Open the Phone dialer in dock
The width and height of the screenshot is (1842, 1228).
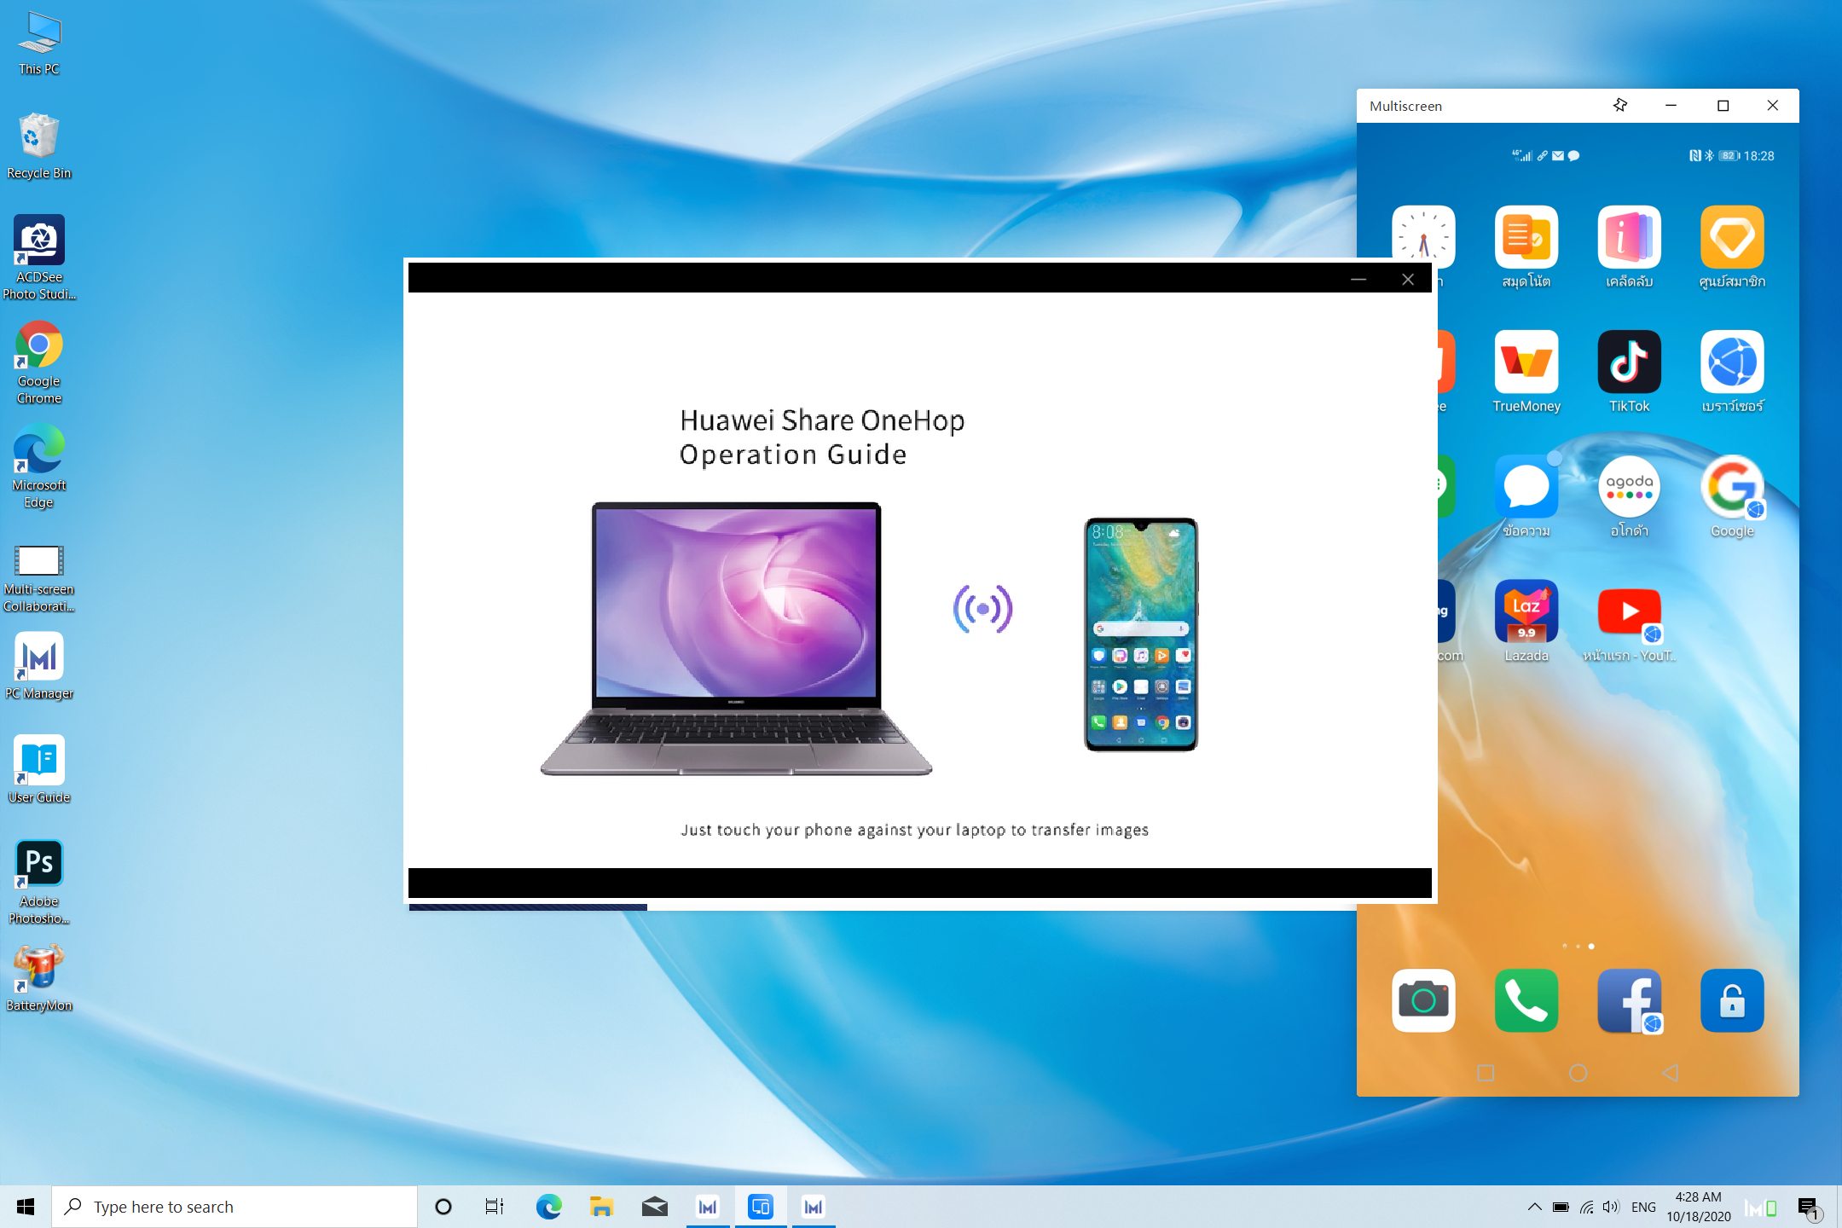tap(1526, 1000)
